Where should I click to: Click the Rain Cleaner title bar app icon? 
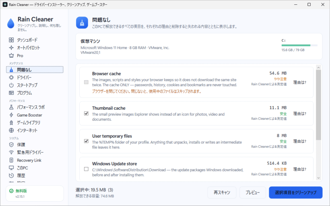point(5,4)
